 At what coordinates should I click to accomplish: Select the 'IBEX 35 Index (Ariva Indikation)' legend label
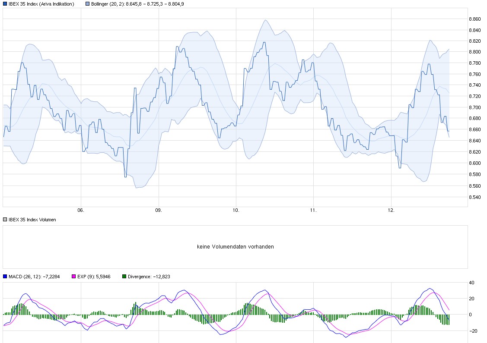[x=41, y=4]
